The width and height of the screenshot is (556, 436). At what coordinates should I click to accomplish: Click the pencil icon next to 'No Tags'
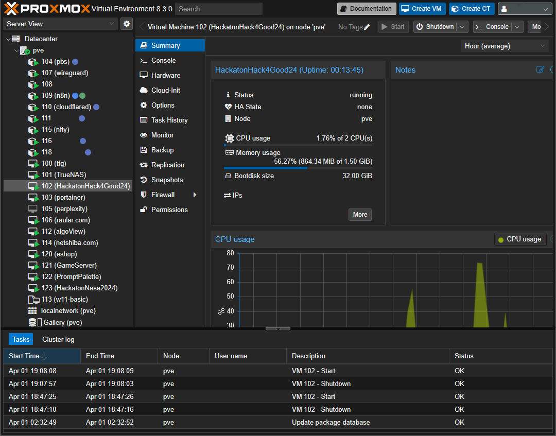[366, 27]
